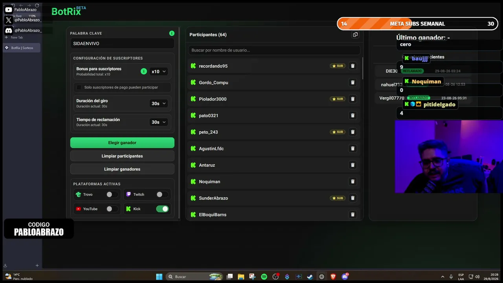This screenshot has height=283, width=503.
Task: Open the Duración del giro 30s dropdown
Action: (x=159, y=103)
